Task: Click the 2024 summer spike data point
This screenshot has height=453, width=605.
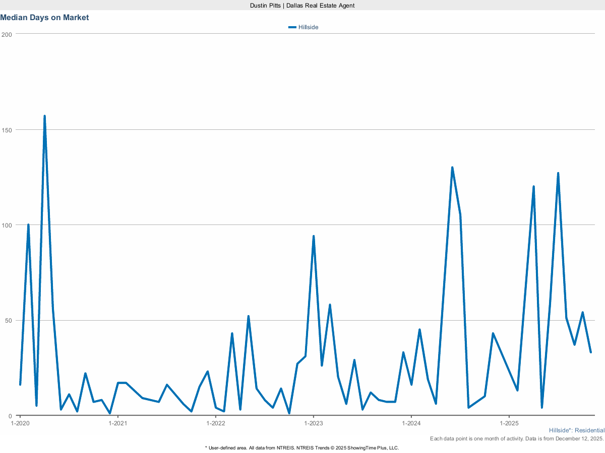Action: 452,167
